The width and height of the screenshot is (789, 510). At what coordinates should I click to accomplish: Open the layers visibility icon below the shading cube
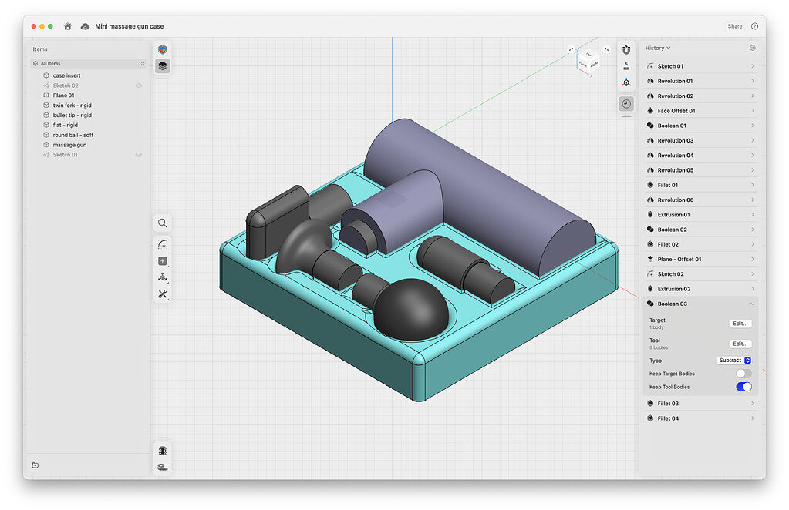pyautogui.click(x=162, y=66)
